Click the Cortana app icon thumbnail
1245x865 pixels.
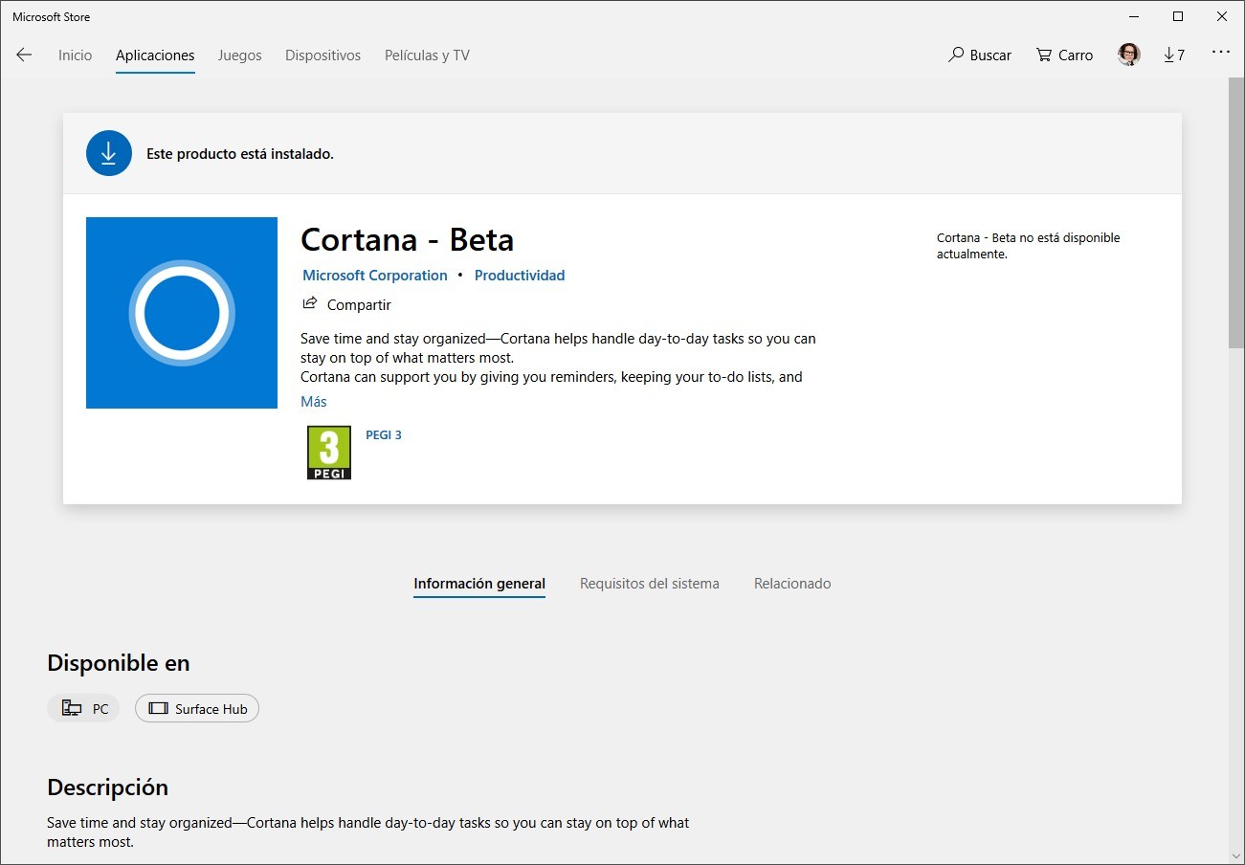click(x=181, y=312)
